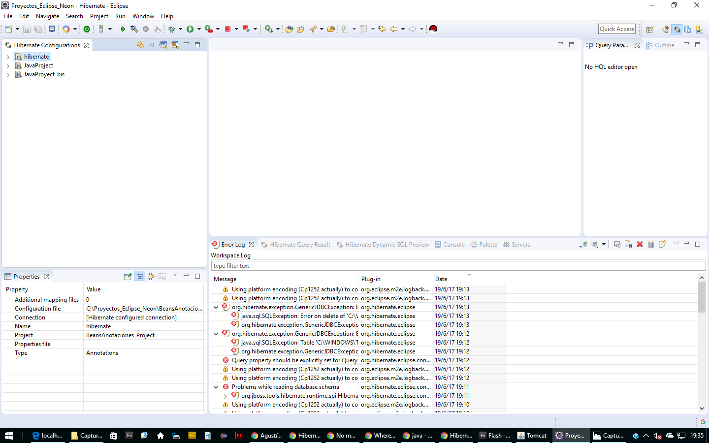
Task: Switch to the Console tab
Action: pyautogui.click(x=450, y=245)
